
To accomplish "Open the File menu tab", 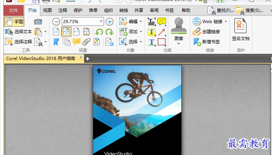I will click(x=13, y=10).
